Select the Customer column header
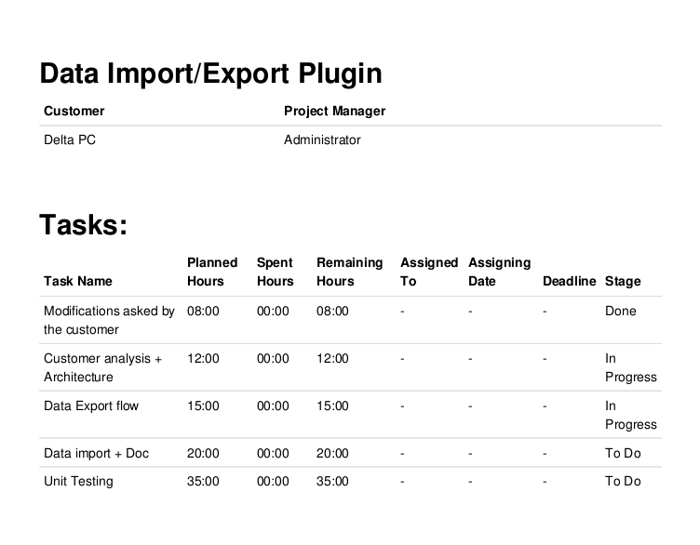 pos(74,111)
